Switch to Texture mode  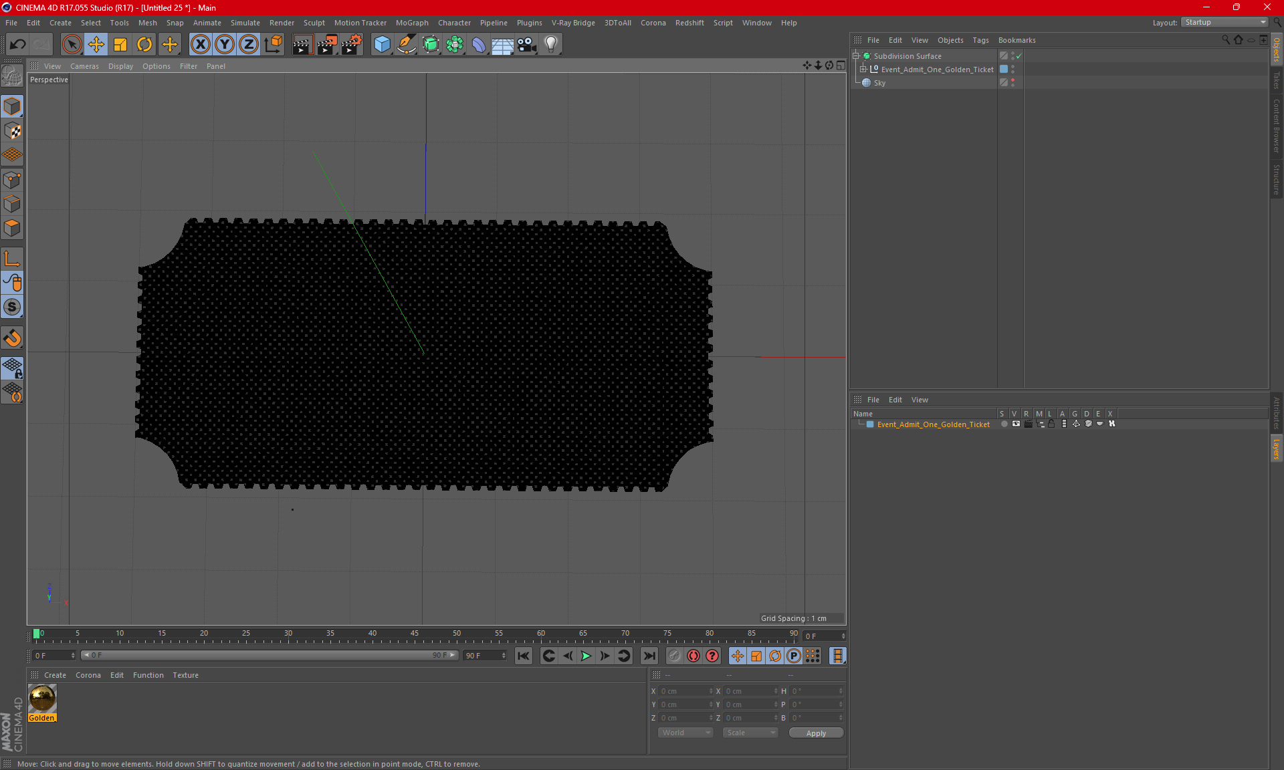pos(12,131)
